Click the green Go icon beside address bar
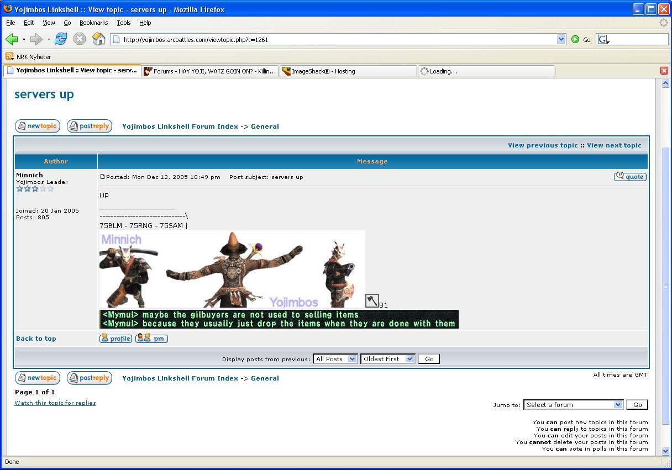672x470 pixels. point(576,39)
